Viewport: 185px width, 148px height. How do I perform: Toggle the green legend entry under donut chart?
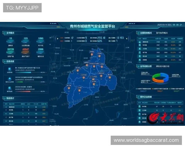coord(176,89)
